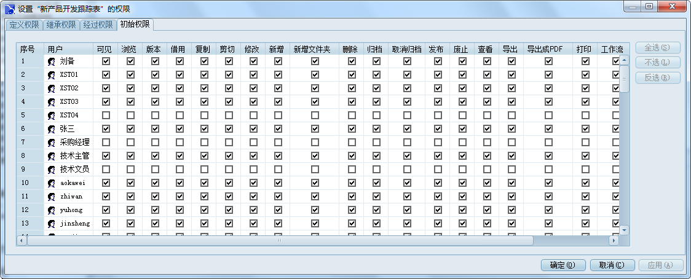691x279 pixels.
Task: Click the user icon next to XST01
Action: [x=52, y=75]
